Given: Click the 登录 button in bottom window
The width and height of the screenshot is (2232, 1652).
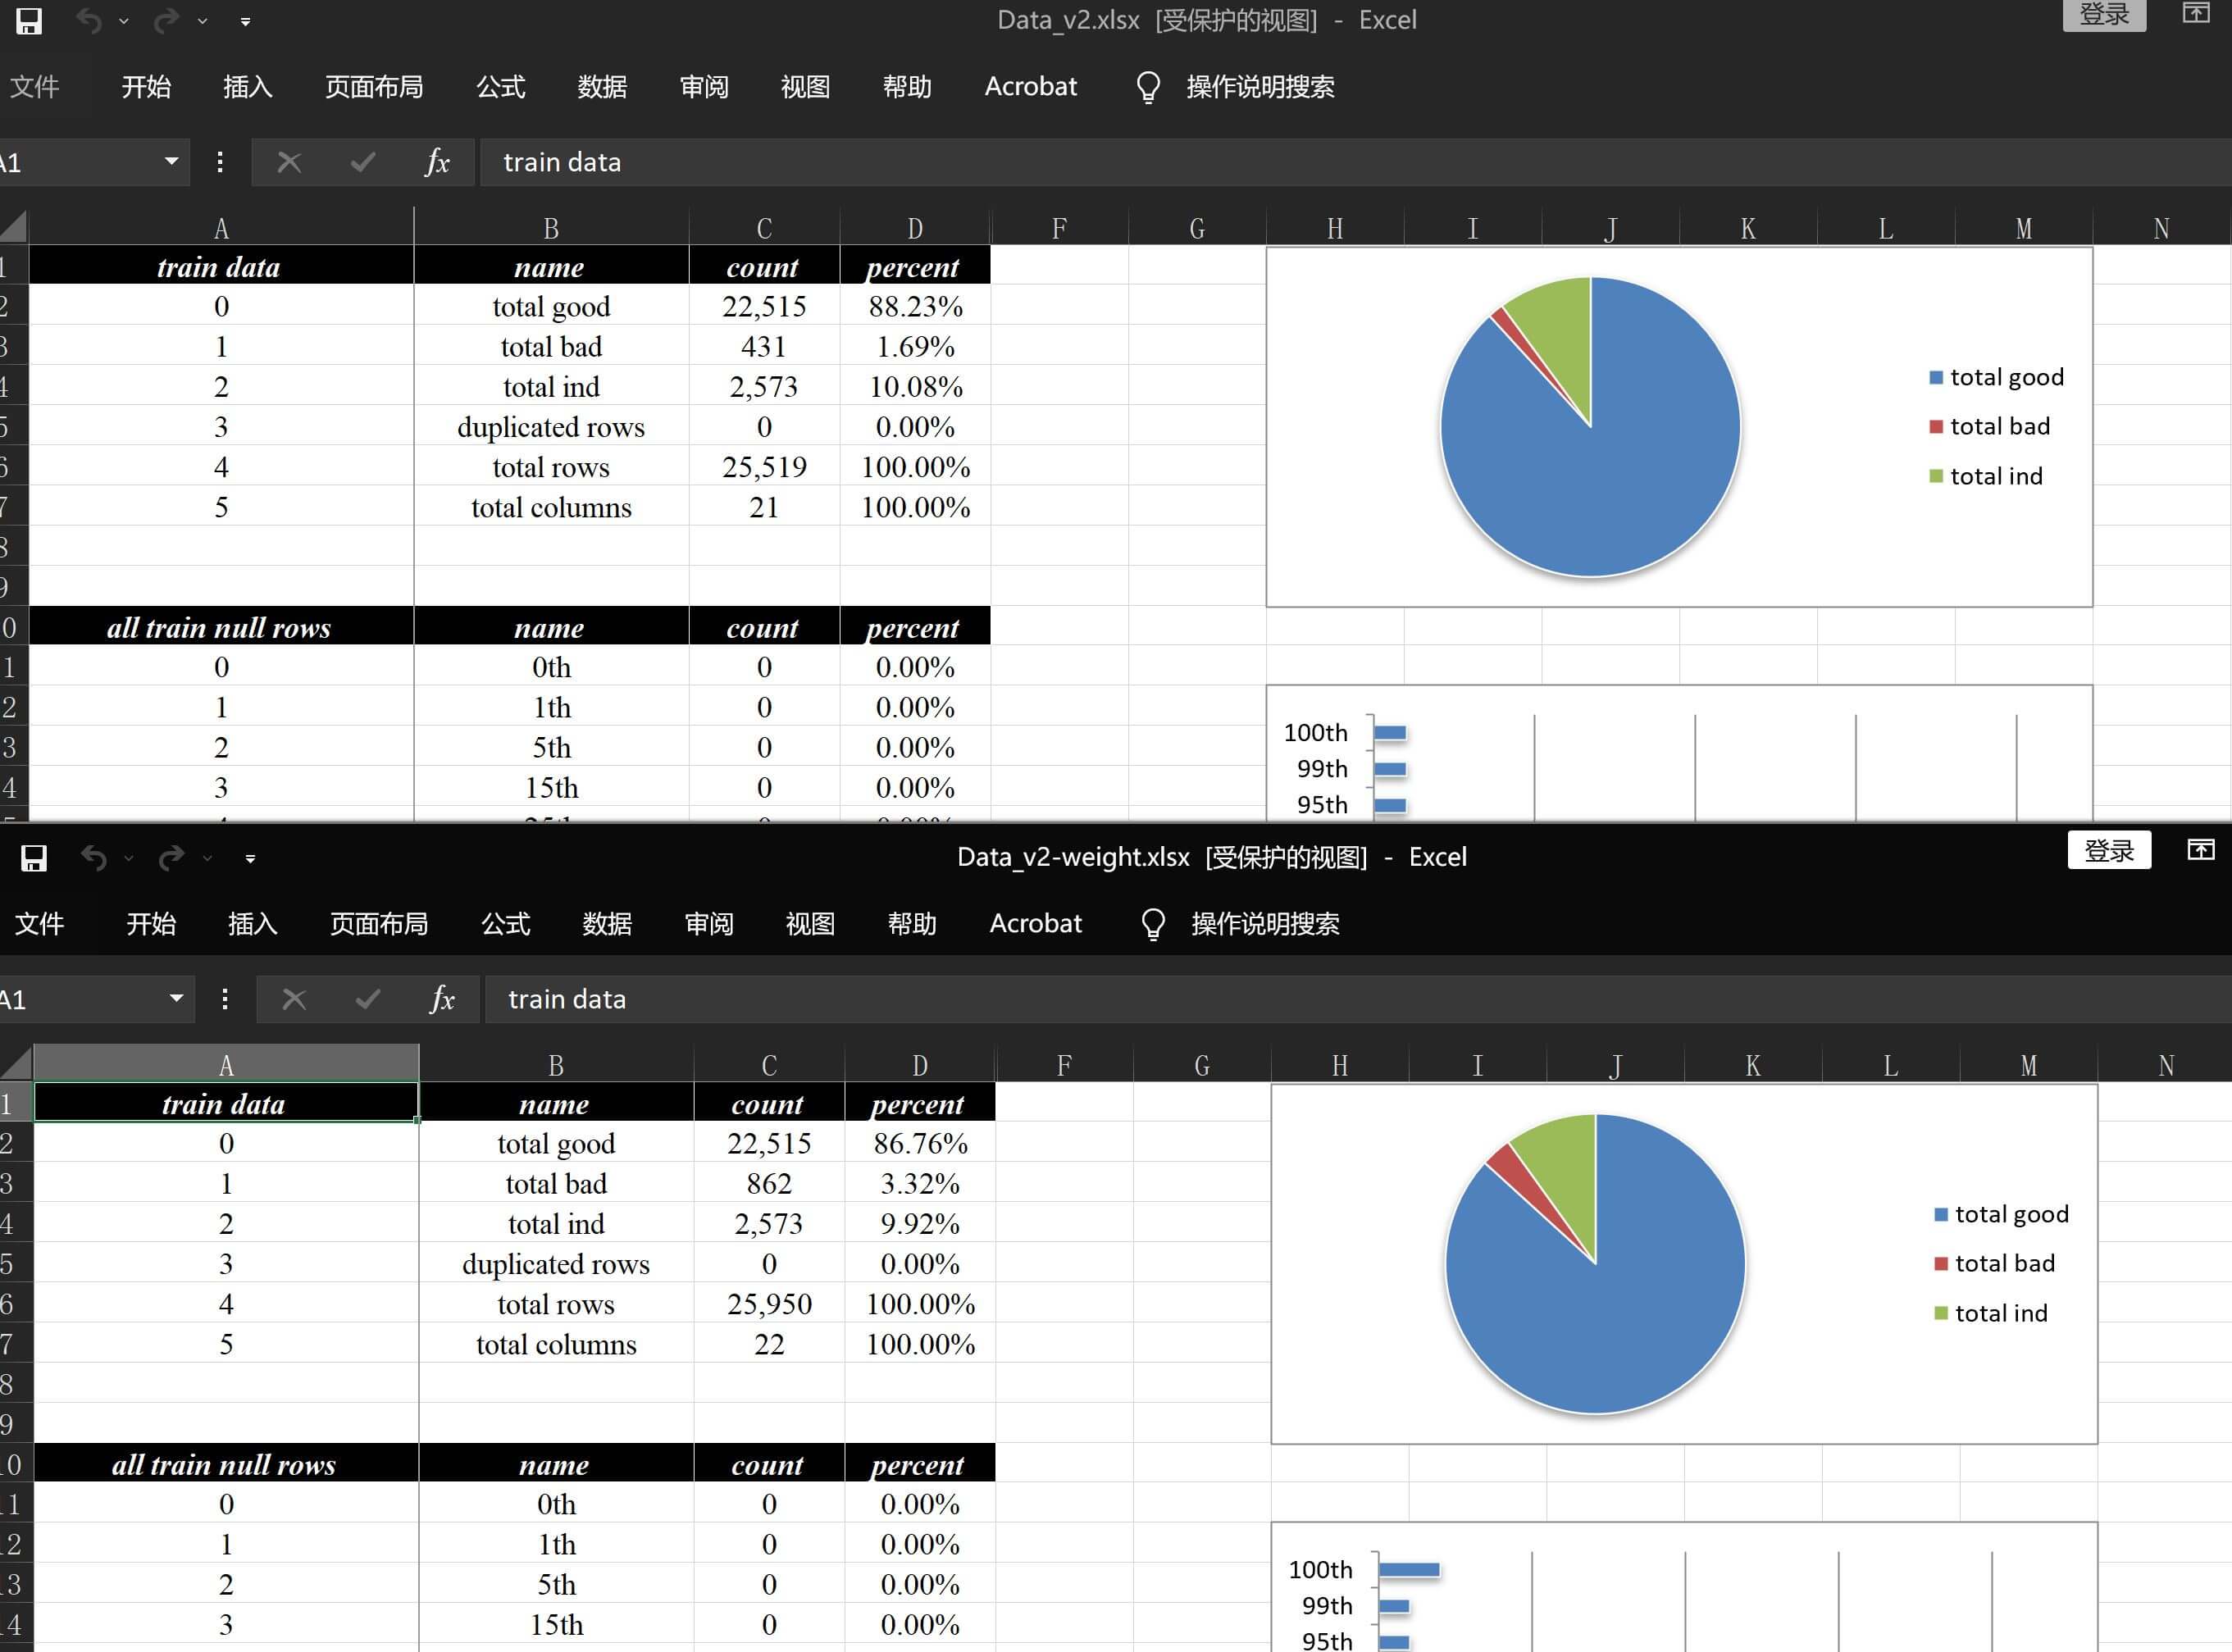Looking at the screenshot, I should coord(2109,851).
